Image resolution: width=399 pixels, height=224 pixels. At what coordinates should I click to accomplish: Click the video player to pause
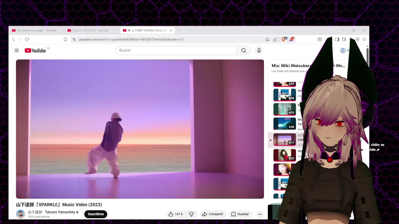(140, 129)
